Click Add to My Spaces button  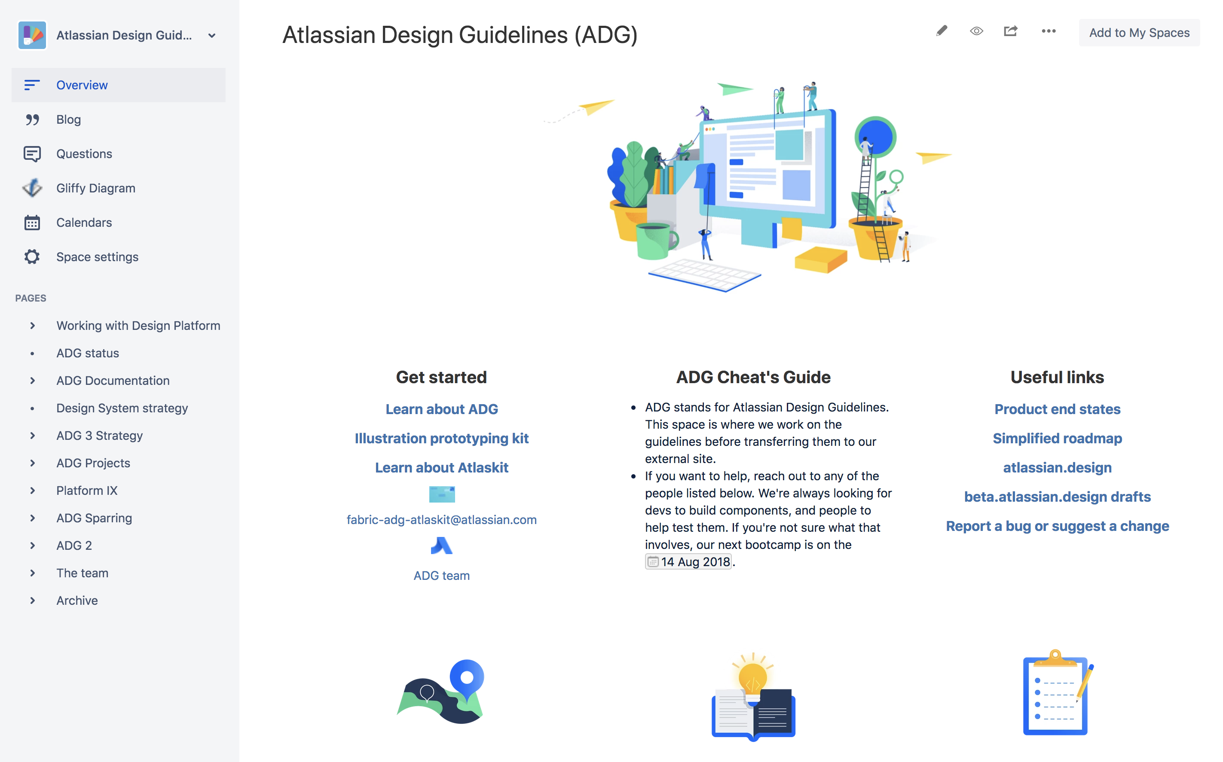tap(1139, 32)
